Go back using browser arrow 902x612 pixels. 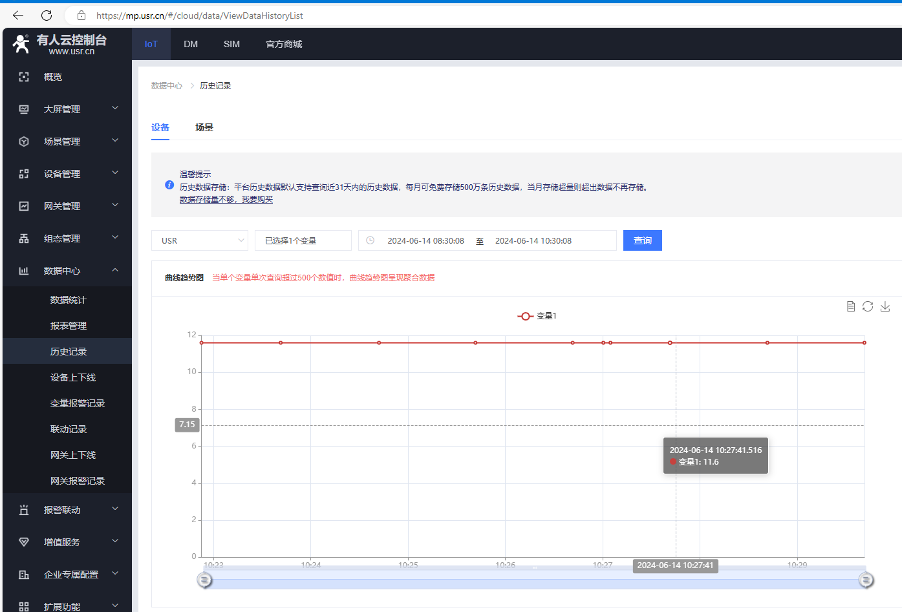(x=18, y=16)
